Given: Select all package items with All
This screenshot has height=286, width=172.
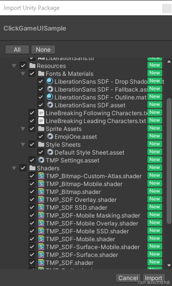Looking at the screenshot, I should (17, 50).
